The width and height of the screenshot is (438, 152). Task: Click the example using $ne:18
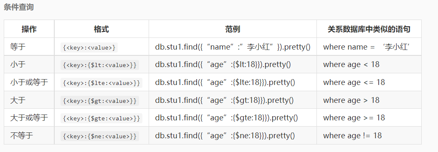pos(225,136)
